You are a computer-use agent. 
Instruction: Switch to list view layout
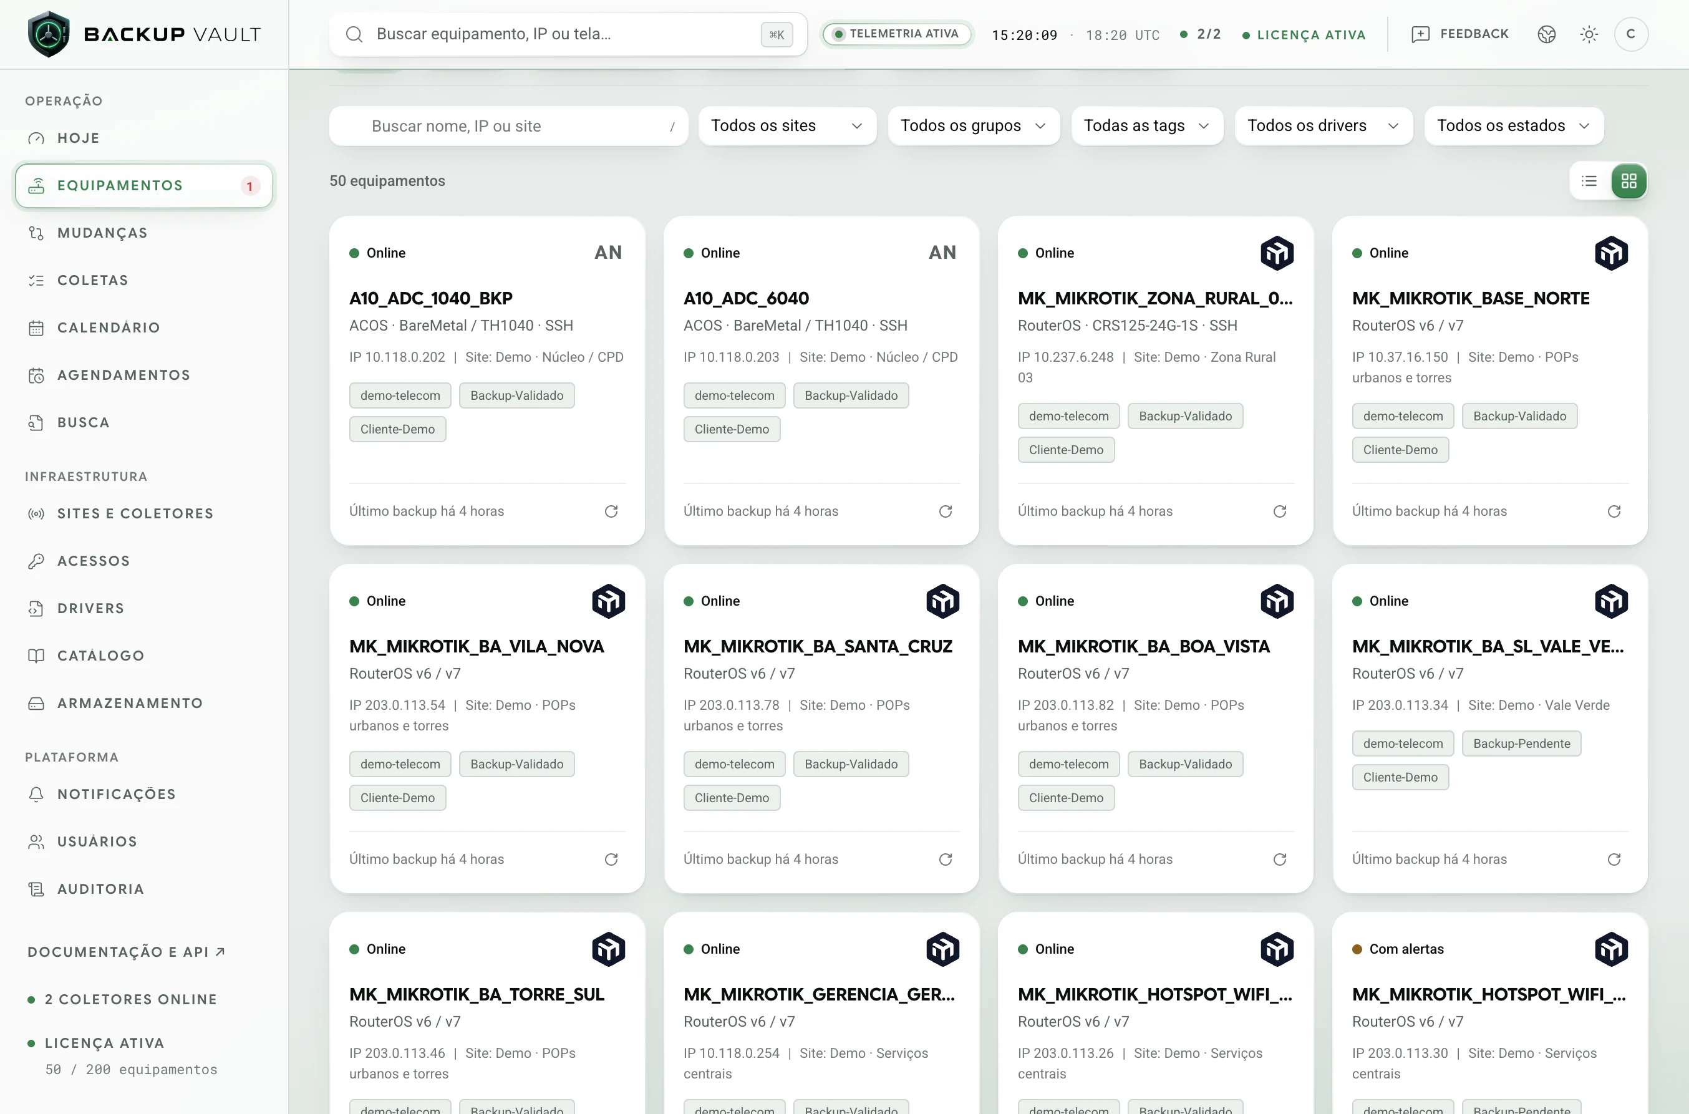click(1589, 181)
